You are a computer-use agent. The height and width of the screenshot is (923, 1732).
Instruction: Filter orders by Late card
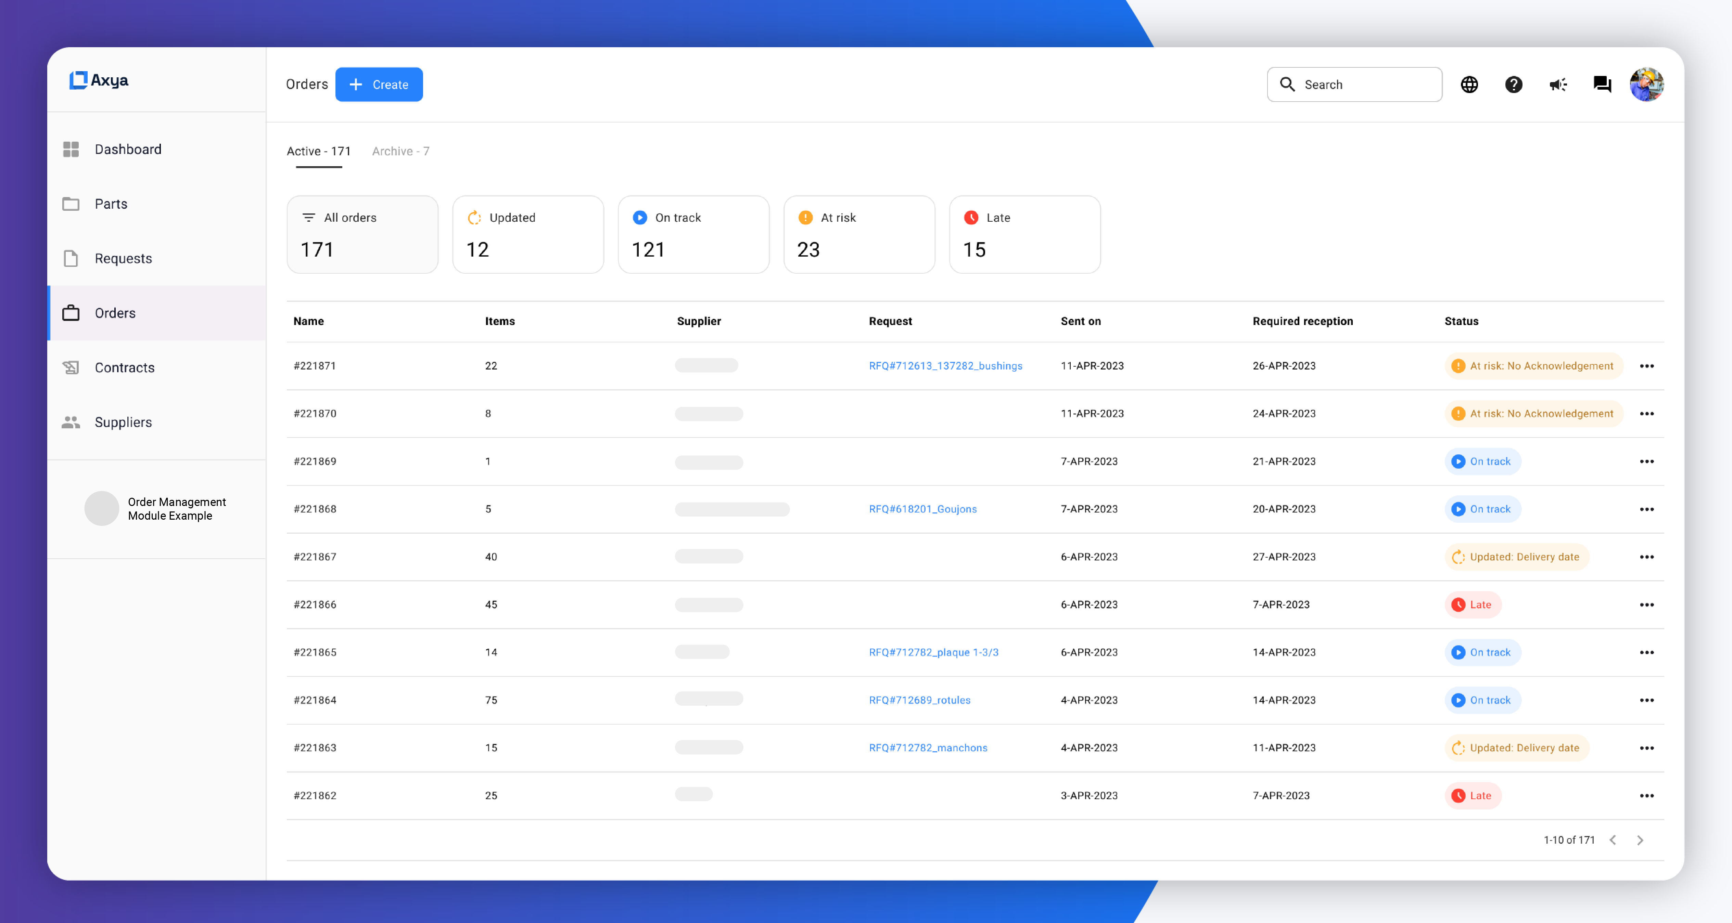click(1024, 234)
